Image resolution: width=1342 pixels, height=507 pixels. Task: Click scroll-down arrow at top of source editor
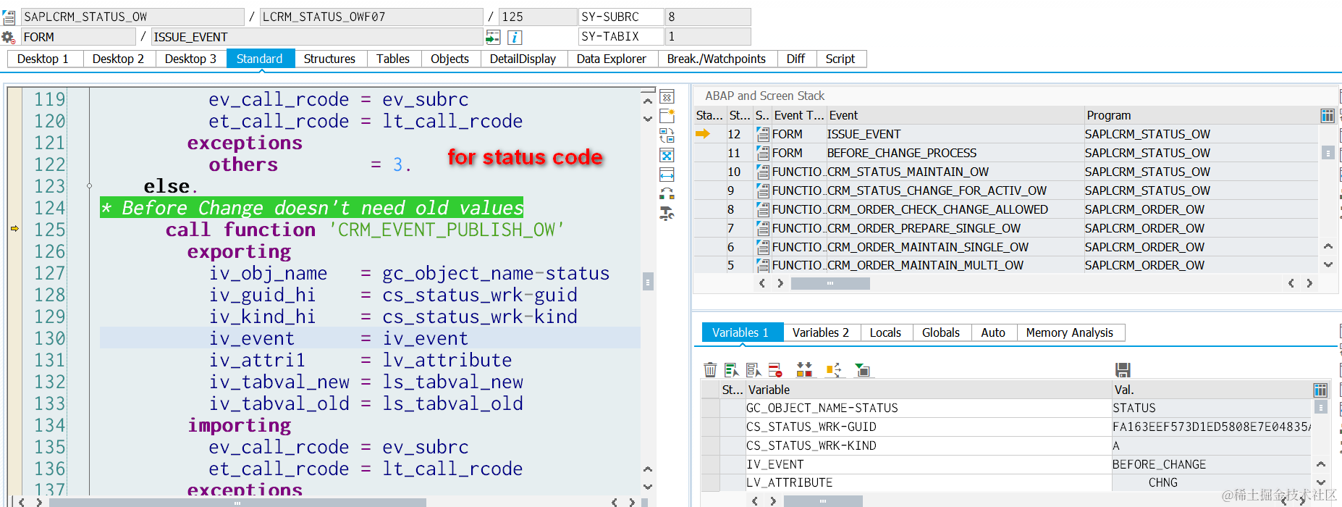648,119
